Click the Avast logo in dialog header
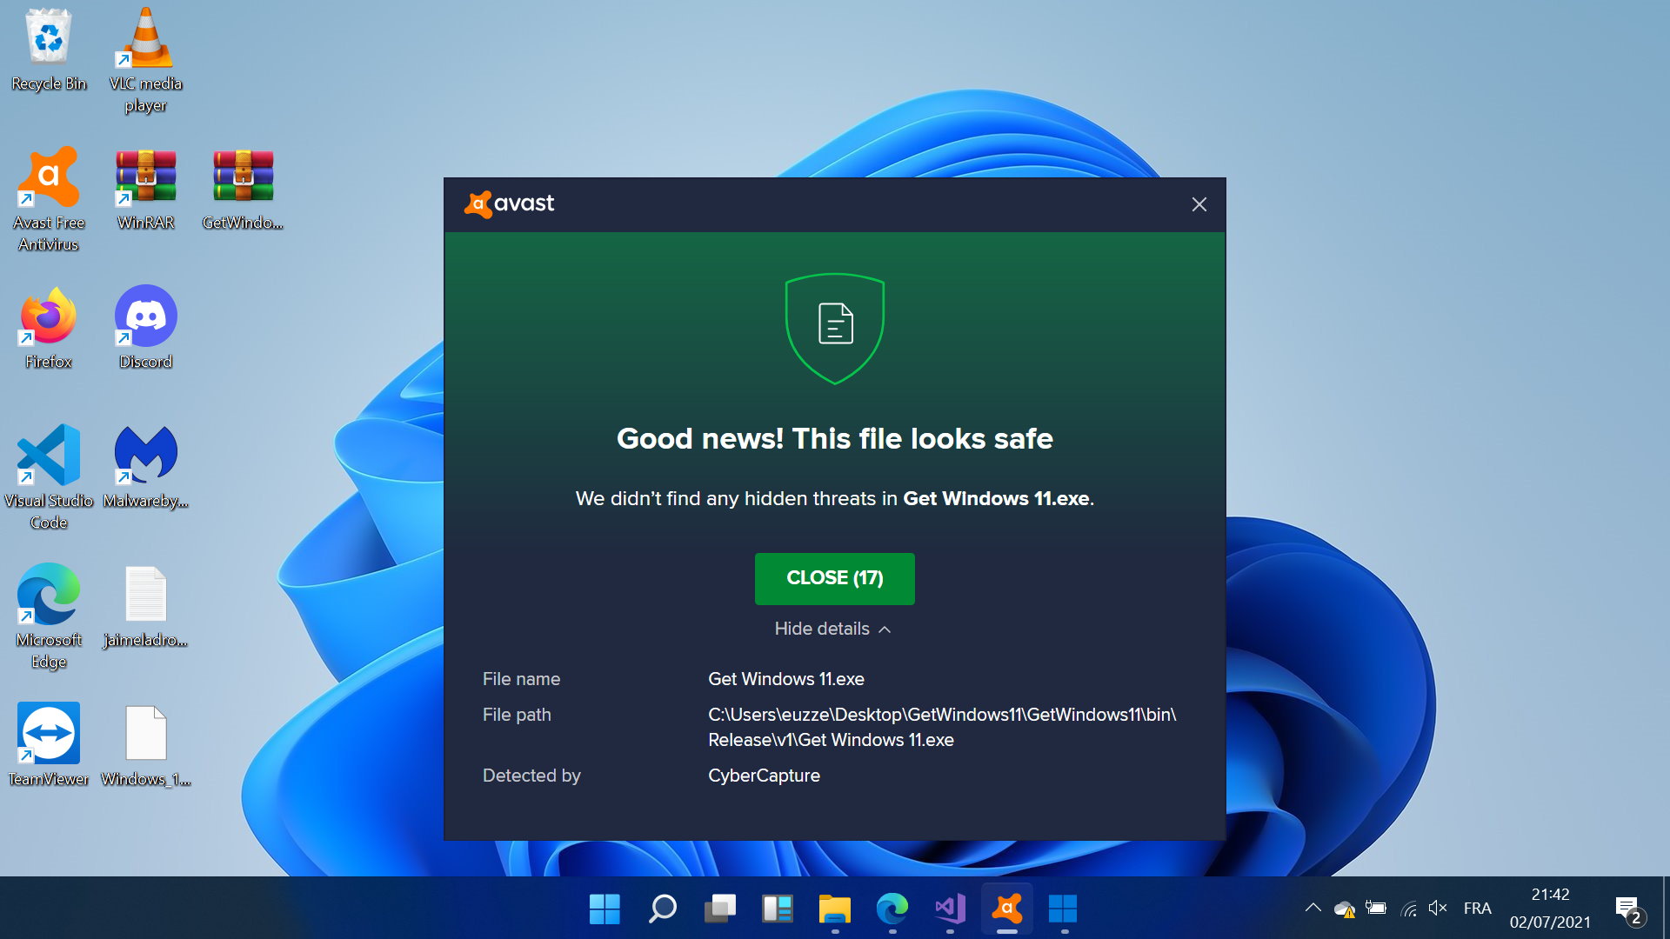1670x939 pixels. (x=510, y=204)
